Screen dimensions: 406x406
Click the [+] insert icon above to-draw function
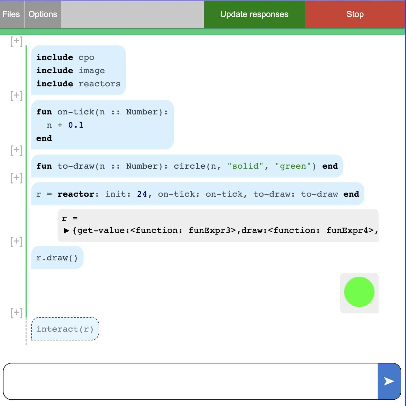point(16,150)
